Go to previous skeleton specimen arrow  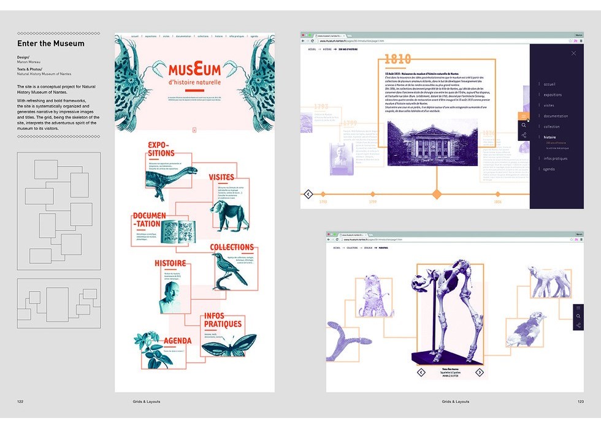point(421,371)
